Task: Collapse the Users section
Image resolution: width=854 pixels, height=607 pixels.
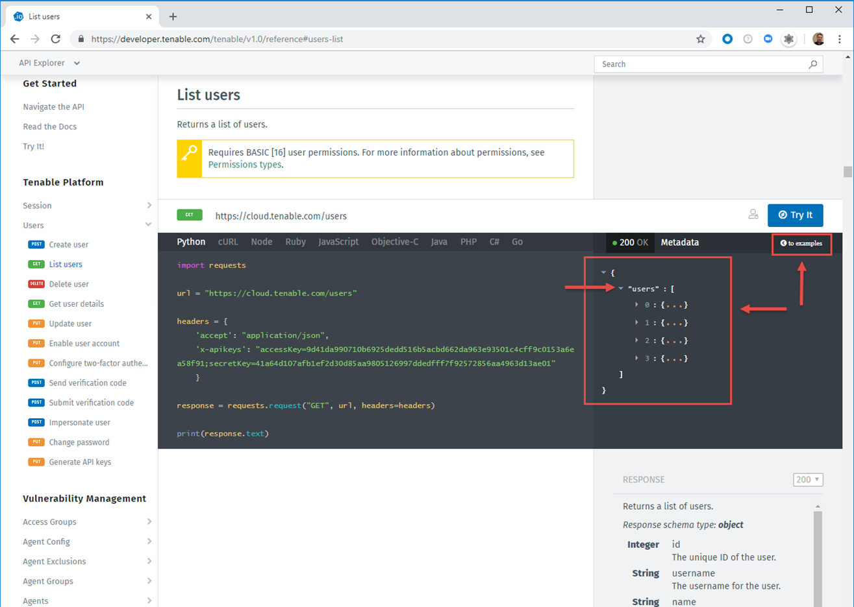Action: (x=149, y=225)
